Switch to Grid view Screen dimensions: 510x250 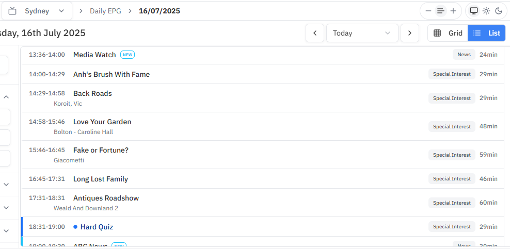448,33
